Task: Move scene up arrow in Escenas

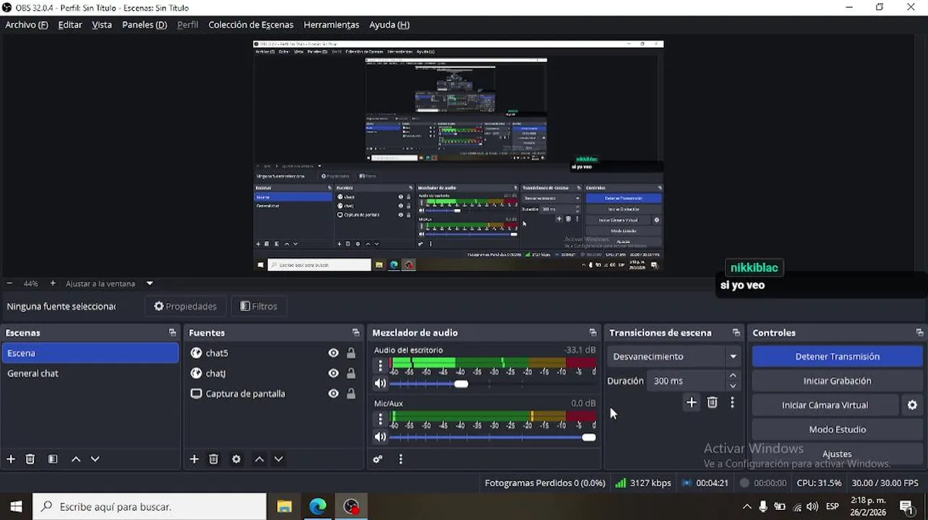Action: click(x=76, y=459)
